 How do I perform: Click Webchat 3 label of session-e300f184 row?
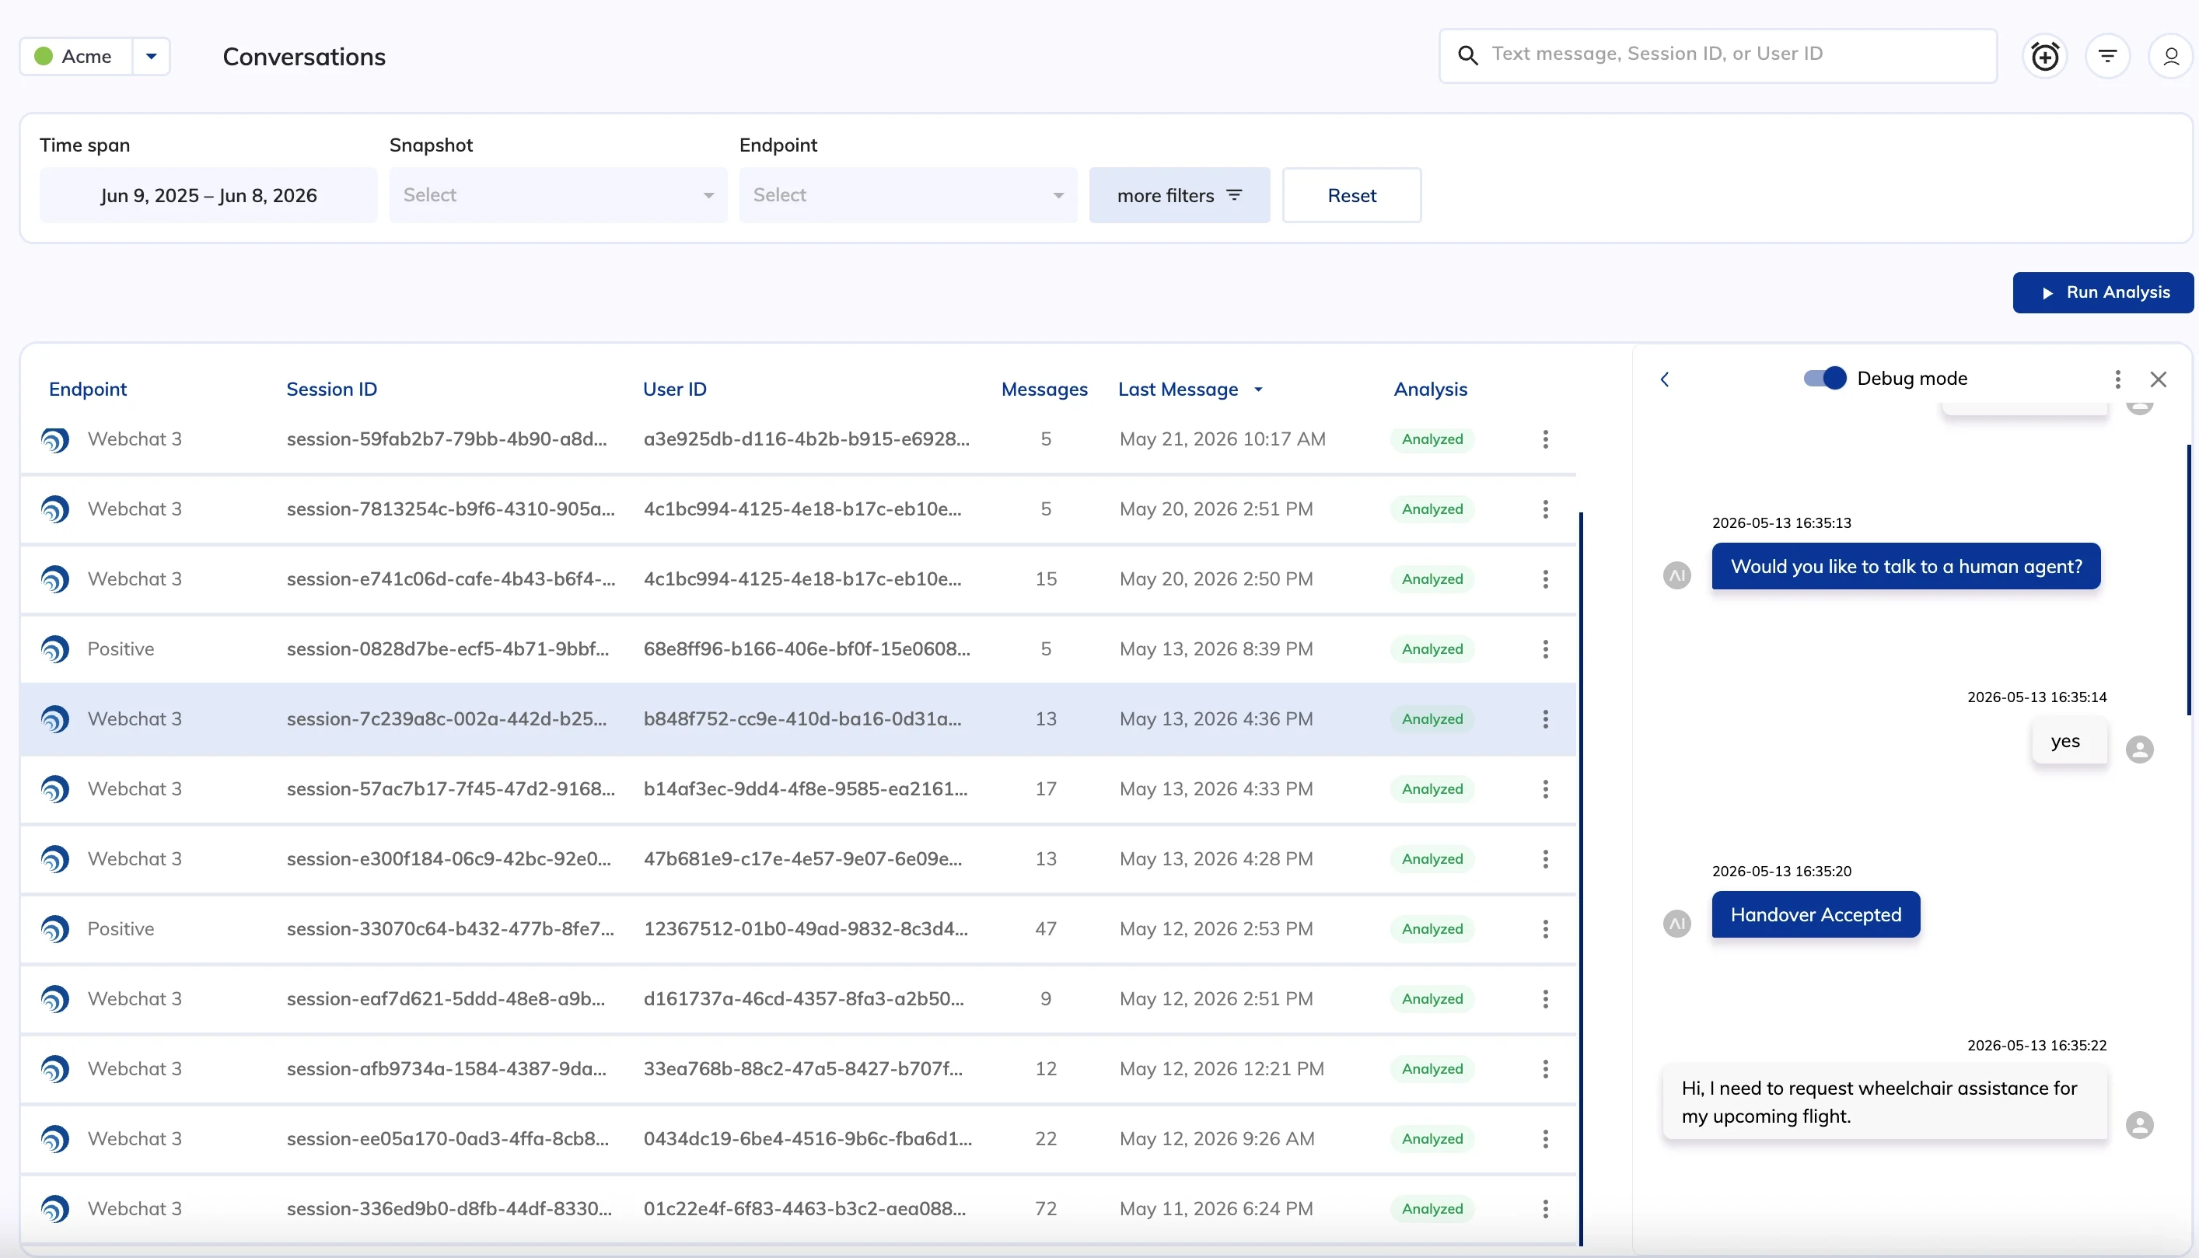click(135, 860)
